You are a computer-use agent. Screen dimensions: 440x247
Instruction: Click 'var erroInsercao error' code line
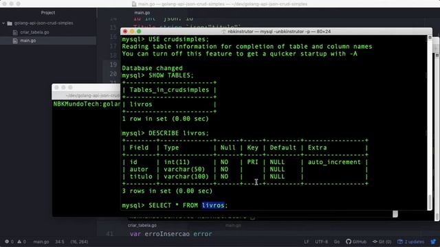click(171, 233)
